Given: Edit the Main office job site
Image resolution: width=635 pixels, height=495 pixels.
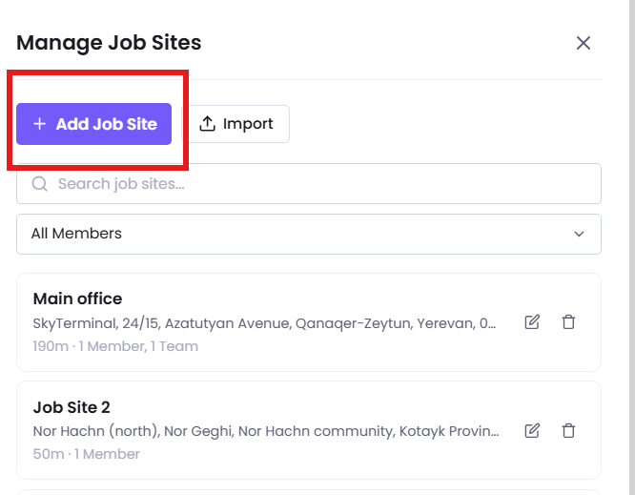Looking at the screenshot, I should pyautogui.click(x=532, y=322).
